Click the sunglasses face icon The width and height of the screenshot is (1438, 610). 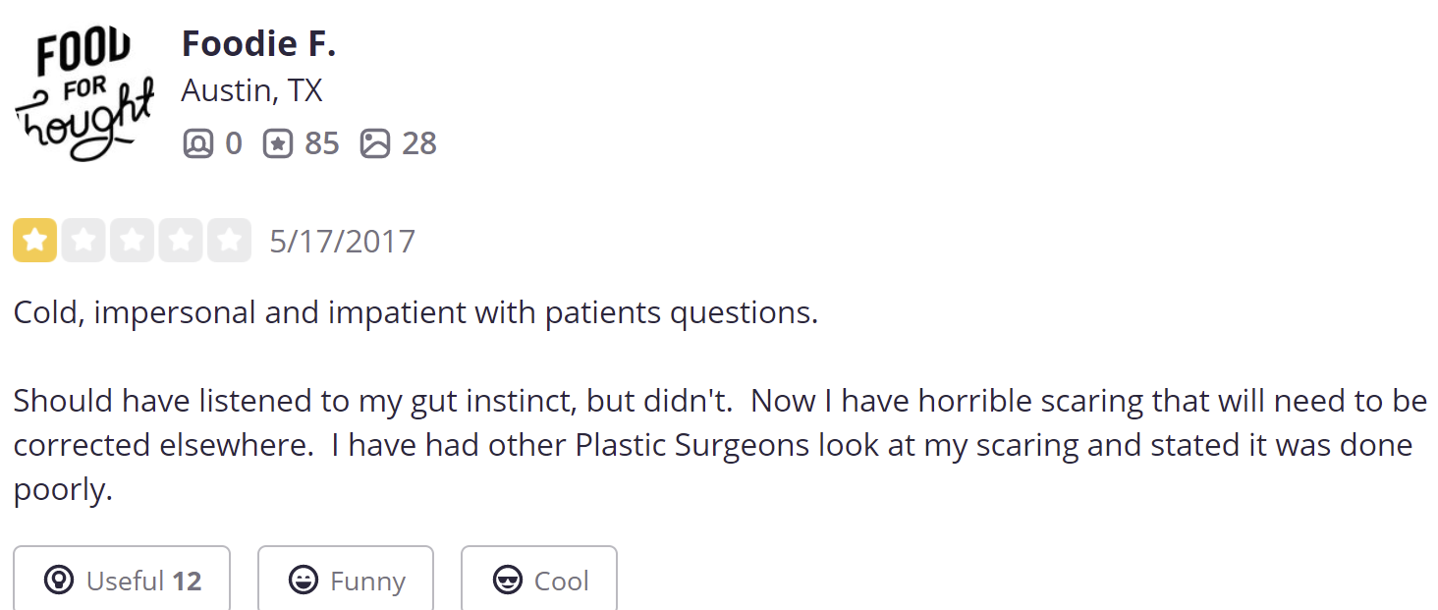507,581
